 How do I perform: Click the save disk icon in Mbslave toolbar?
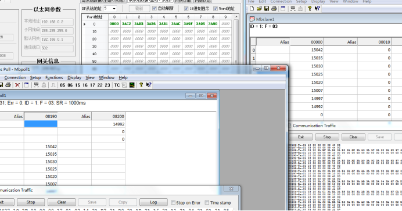pos(267,9)
